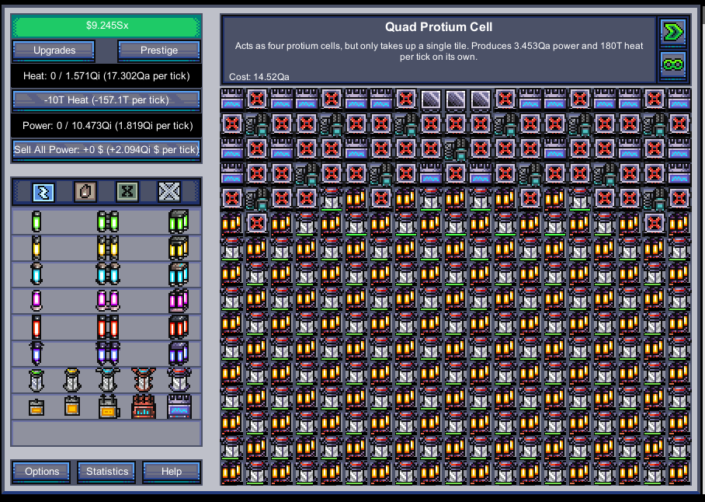The width and height of the screenshot is (705, 502).
Task: Open the green X experimental parts tab
Action: (127, 192)
